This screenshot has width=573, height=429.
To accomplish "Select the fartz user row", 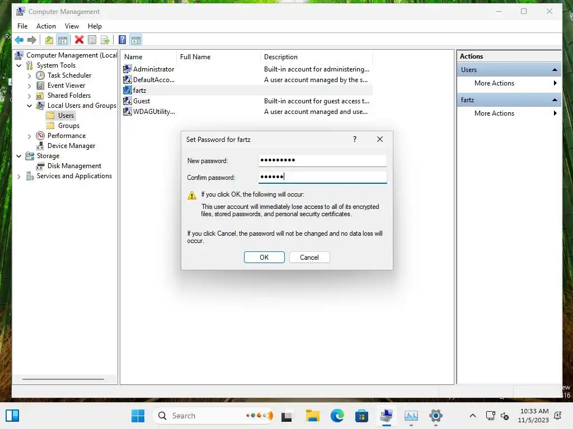I will (x=247, y=90).
